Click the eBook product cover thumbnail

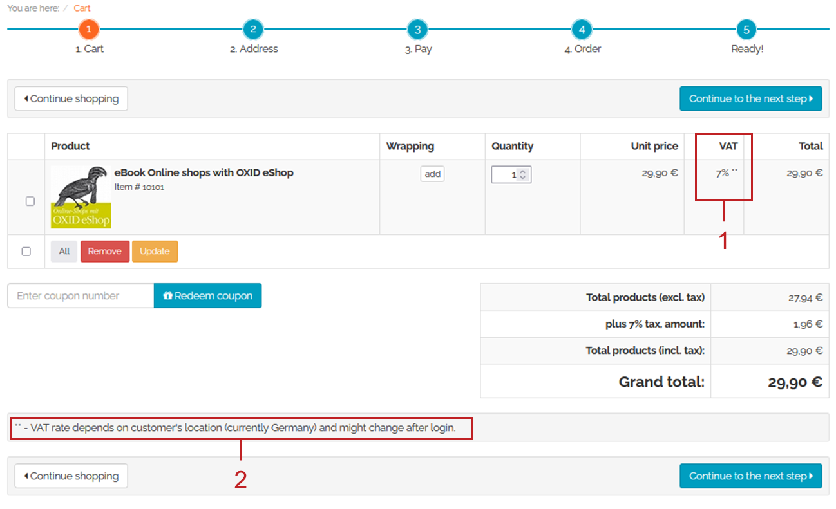(x=81, y=197)
